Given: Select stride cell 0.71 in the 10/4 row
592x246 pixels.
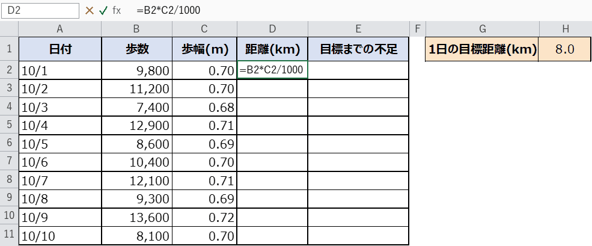Looking at the screenshot, I should point(205,126).
